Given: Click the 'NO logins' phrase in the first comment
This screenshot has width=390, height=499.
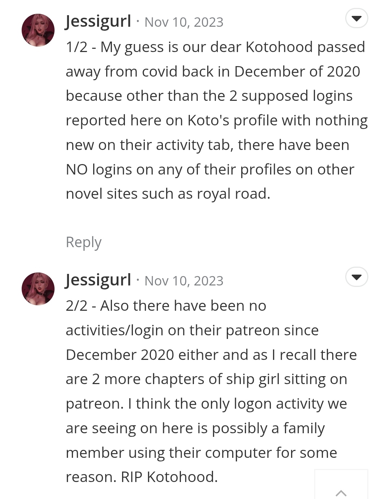Looking at the screenshot, I should (99, 169).
